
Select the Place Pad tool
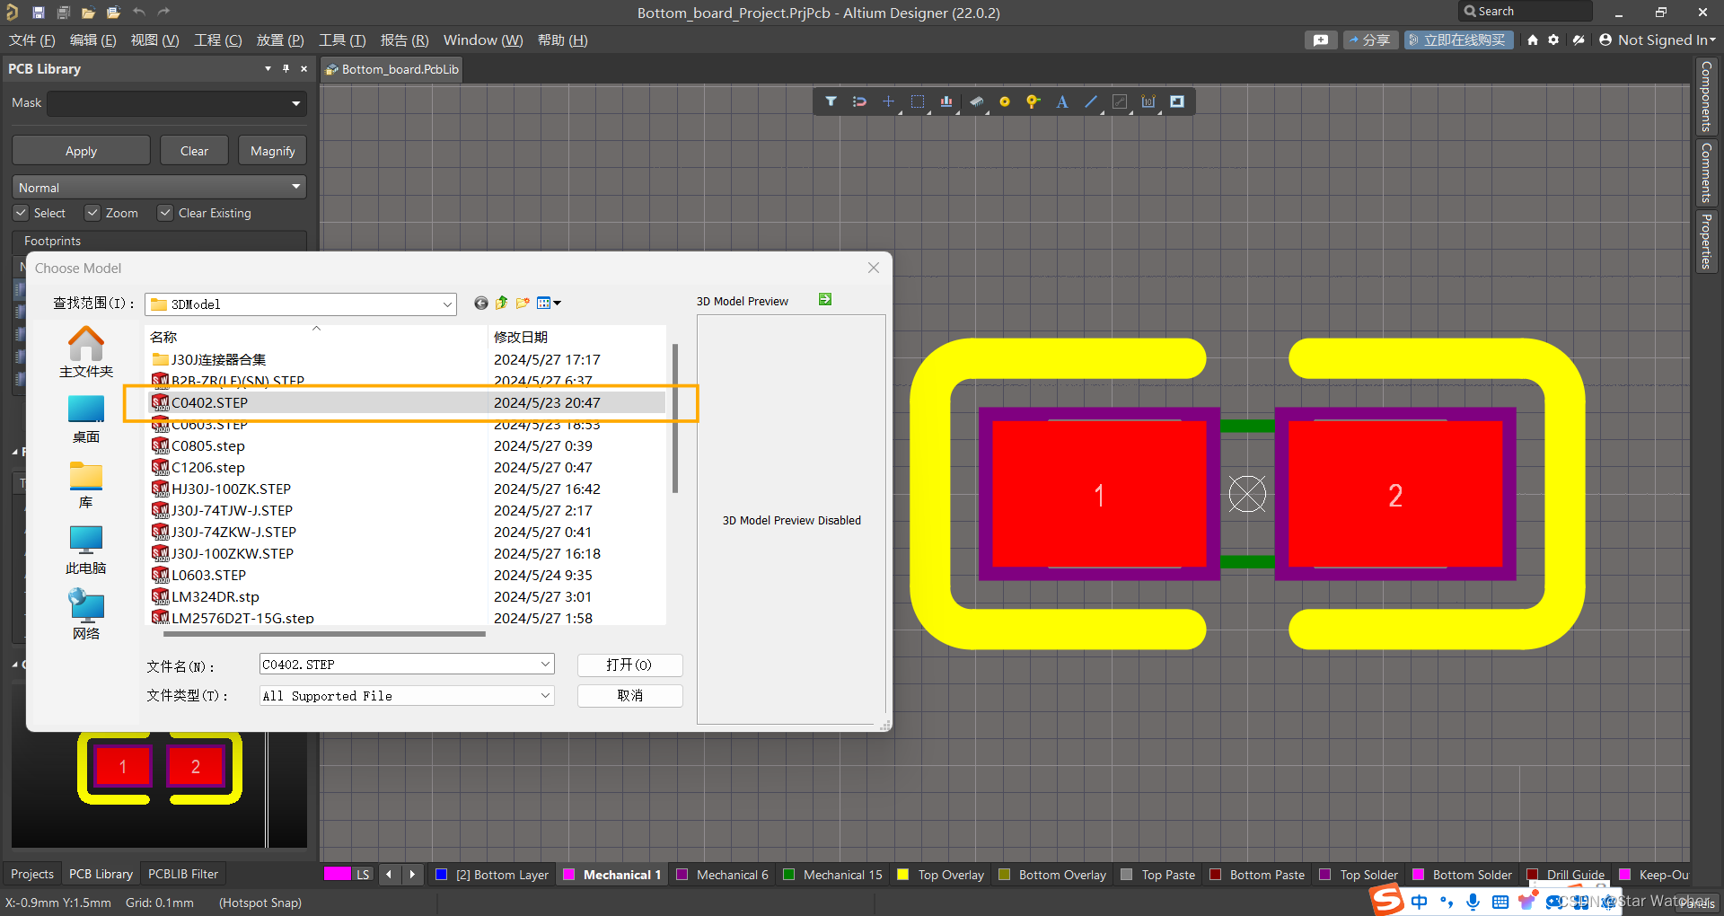tap(1005, 101)
